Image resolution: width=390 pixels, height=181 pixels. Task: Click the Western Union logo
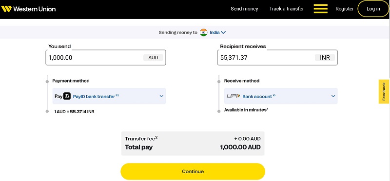pos(28,9)
